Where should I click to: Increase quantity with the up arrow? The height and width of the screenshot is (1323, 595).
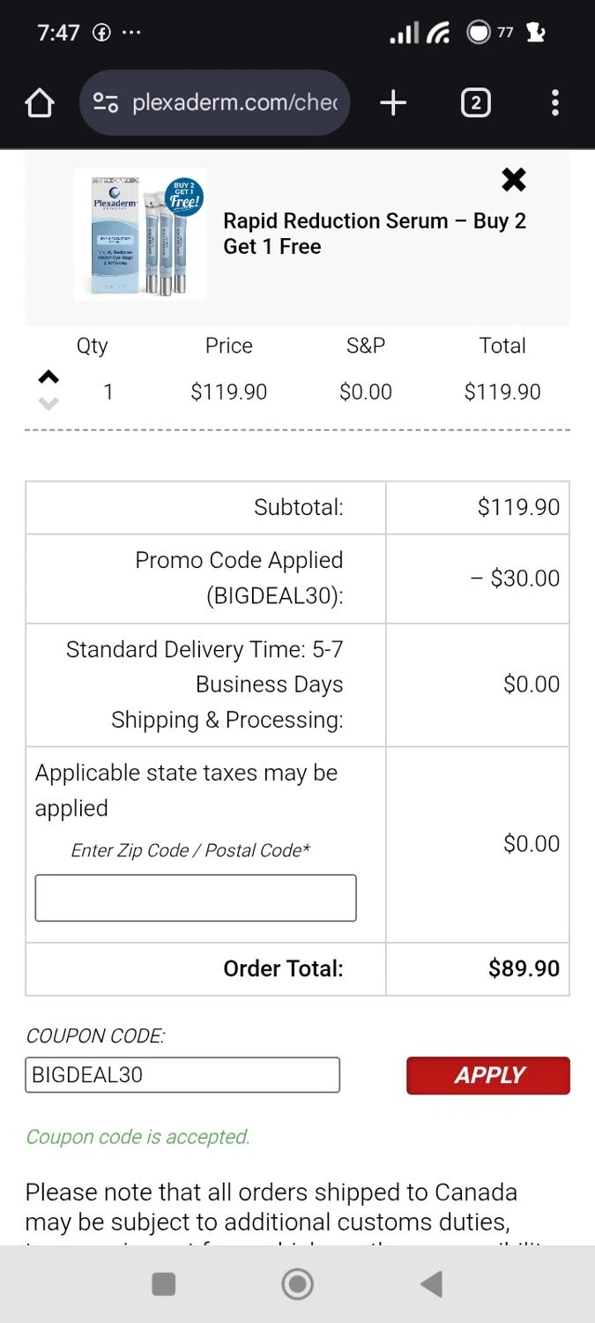pos(48,377)
